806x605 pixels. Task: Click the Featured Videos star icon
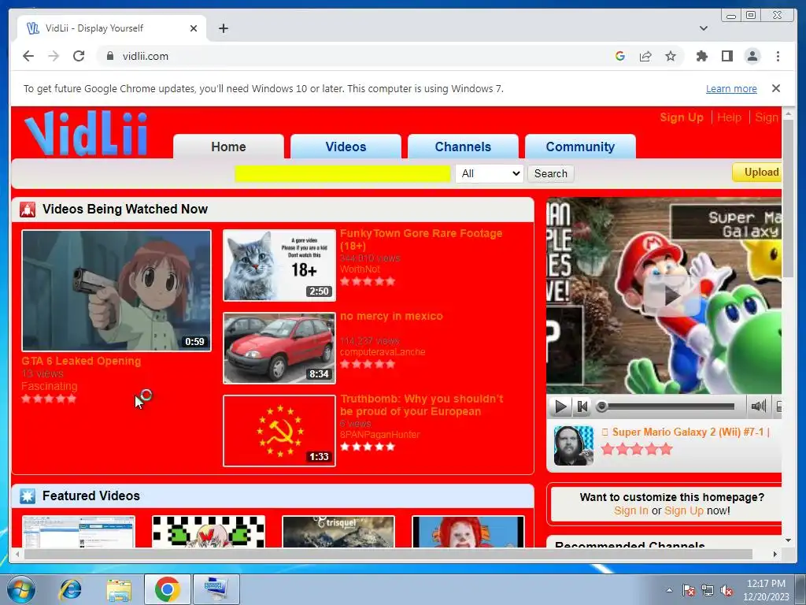28,496
